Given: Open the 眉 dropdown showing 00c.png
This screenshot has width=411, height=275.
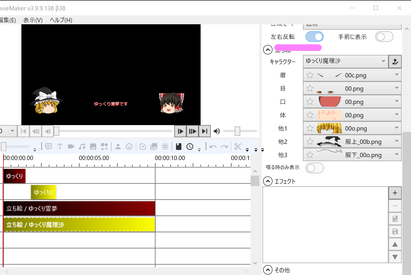Looking at the screenshot, I should tap(352, 75).
